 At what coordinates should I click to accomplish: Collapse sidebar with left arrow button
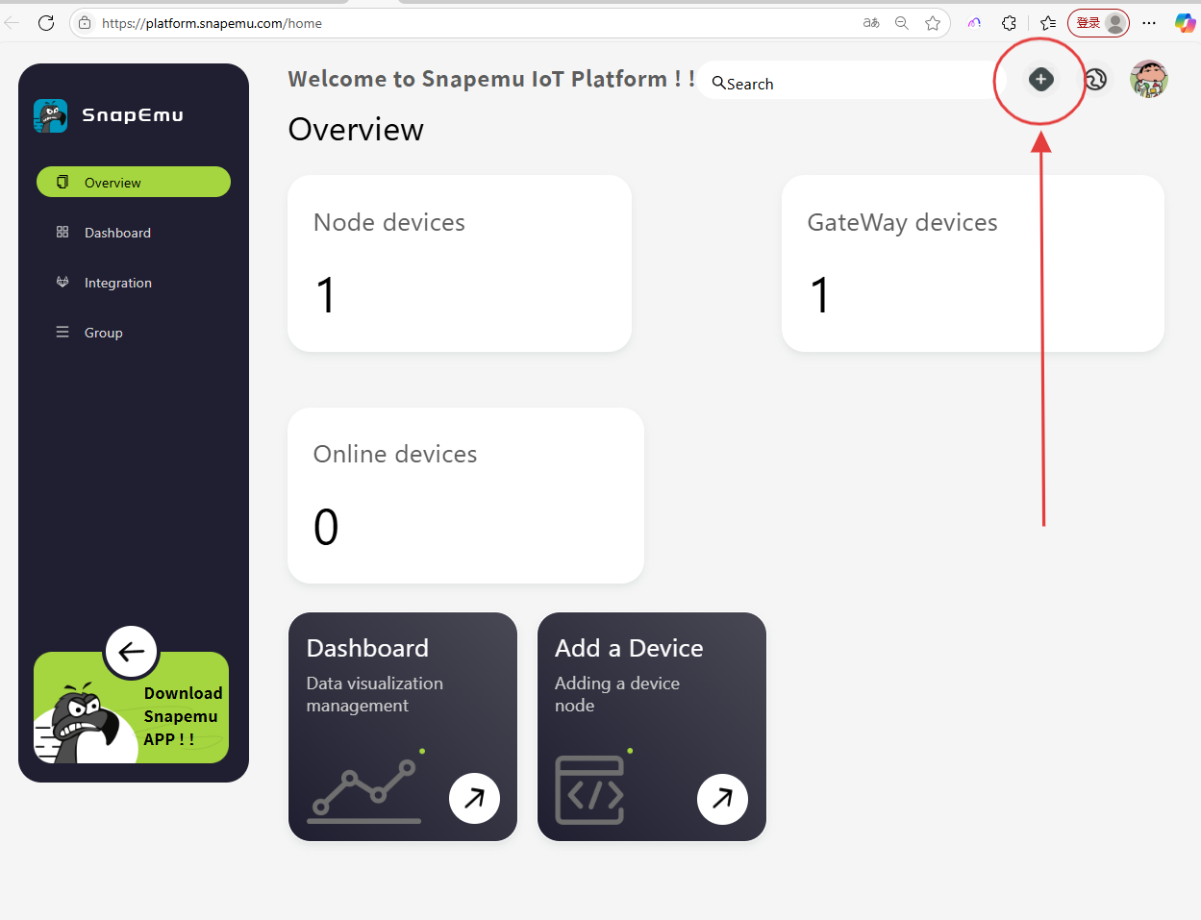pyautogui.click(x=132, y=652)
